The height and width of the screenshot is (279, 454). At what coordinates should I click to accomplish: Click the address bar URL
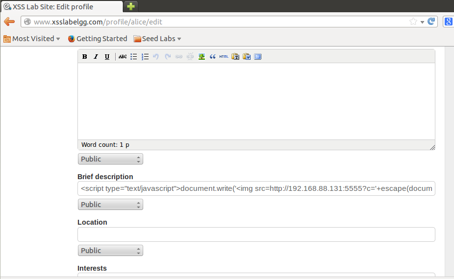pos(98,22)
